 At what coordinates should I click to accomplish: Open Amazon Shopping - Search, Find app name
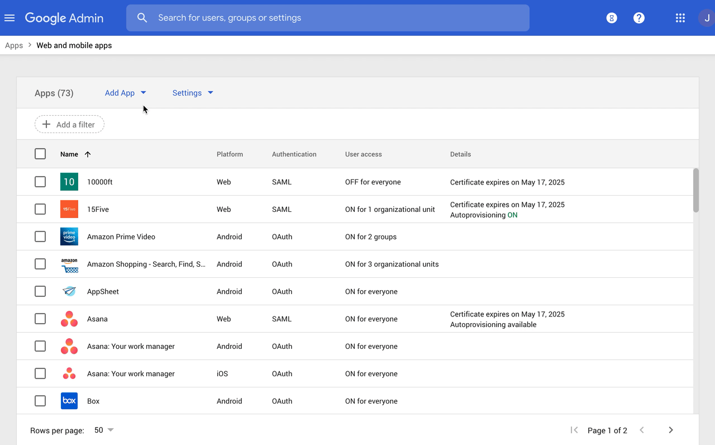(x=146, y=264)
